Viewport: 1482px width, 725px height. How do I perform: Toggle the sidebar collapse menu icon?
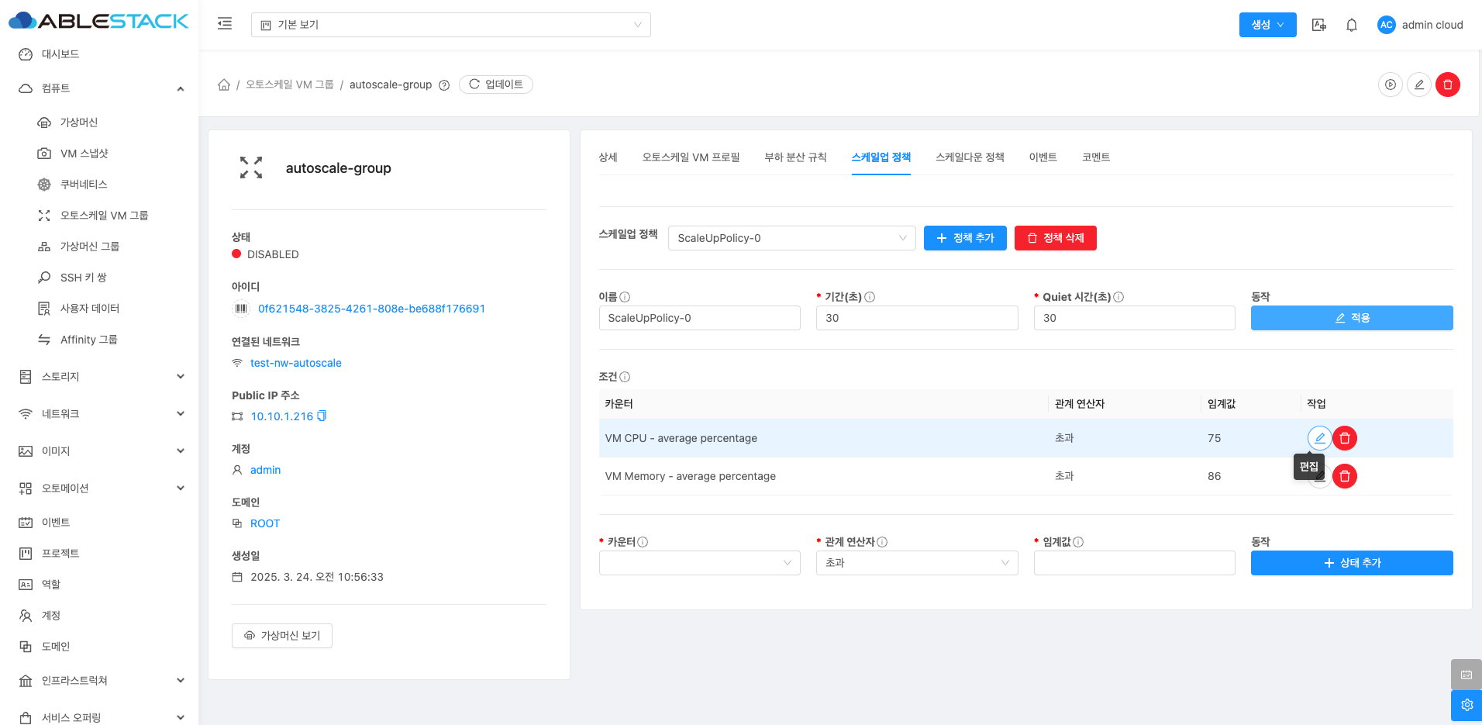(225, 24)
